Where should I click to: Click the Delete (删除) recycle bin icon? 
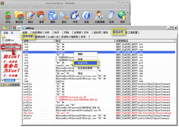(52, 16)
